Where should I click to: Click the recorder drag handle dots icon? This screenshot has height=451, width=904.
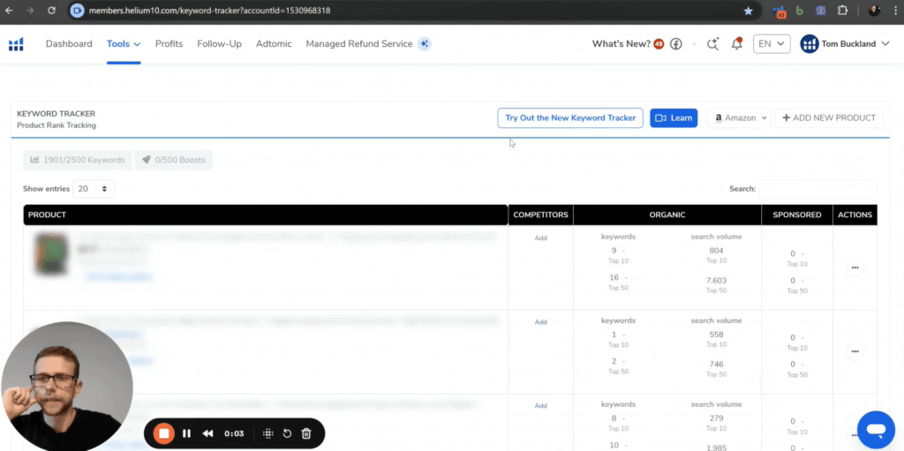(268, 433)
